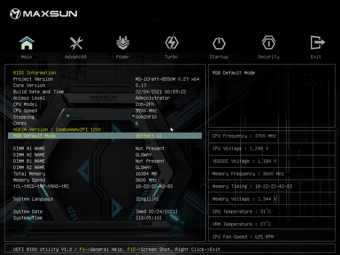Open the RGB Default Mode [Effect 1] option
Image resolution: width=340 pixels, height=255 pixels.
click(x=148, y=136)
